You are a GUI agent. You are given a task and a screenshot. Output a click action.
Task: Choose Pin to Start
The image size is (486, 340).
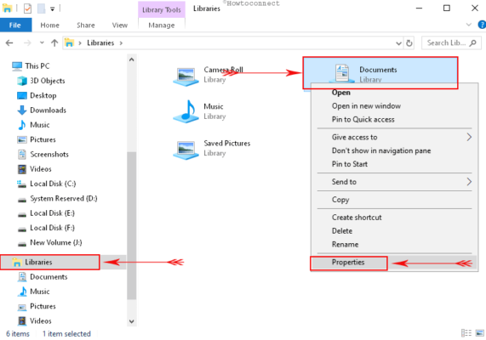(350, 164)
